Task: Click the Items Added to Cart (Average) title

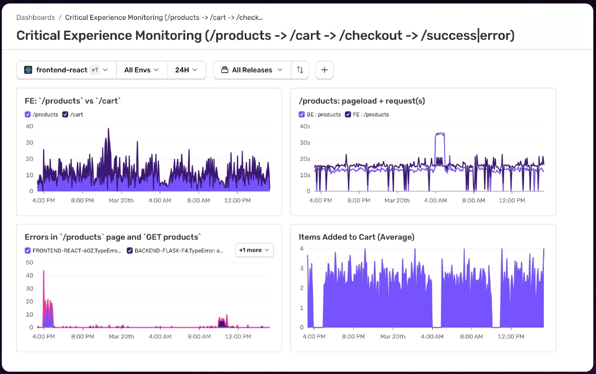Action: point(356,237)
